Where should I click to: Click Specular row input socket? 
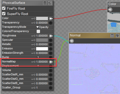pos(51,40)
